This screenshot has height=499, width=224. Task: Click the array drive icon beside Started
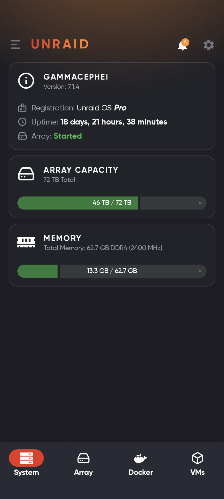coord(22,136)
